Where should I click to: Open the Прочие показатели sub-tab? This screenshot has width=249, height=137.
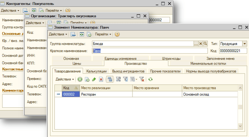pos(165,71)
